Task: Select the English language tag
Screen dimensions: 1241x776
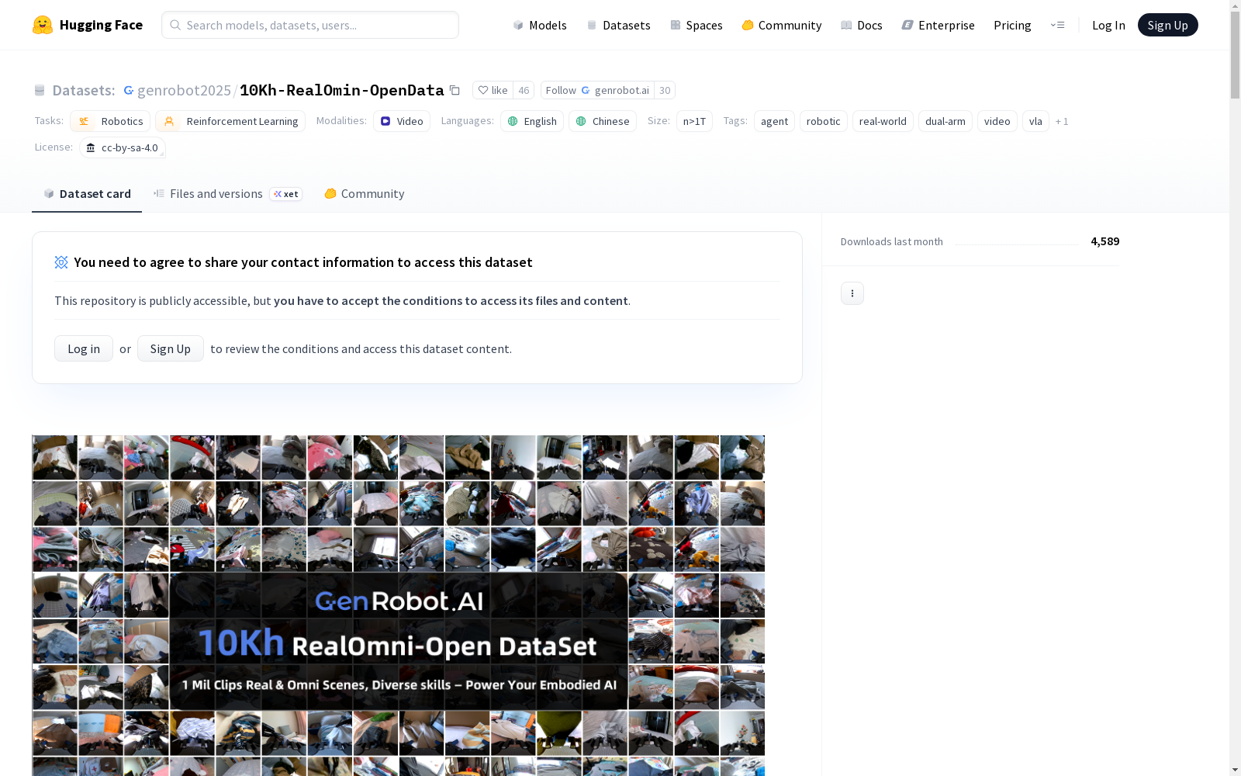Action: pyautogui.click(x=532, y=121)
